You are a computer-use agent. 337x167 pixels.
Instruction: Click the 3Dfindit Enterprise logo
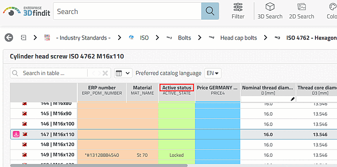click(27, 11)
